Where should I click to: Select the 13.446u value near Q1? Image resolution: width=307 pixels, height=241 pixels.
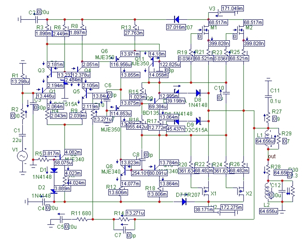tap(46, 96)
